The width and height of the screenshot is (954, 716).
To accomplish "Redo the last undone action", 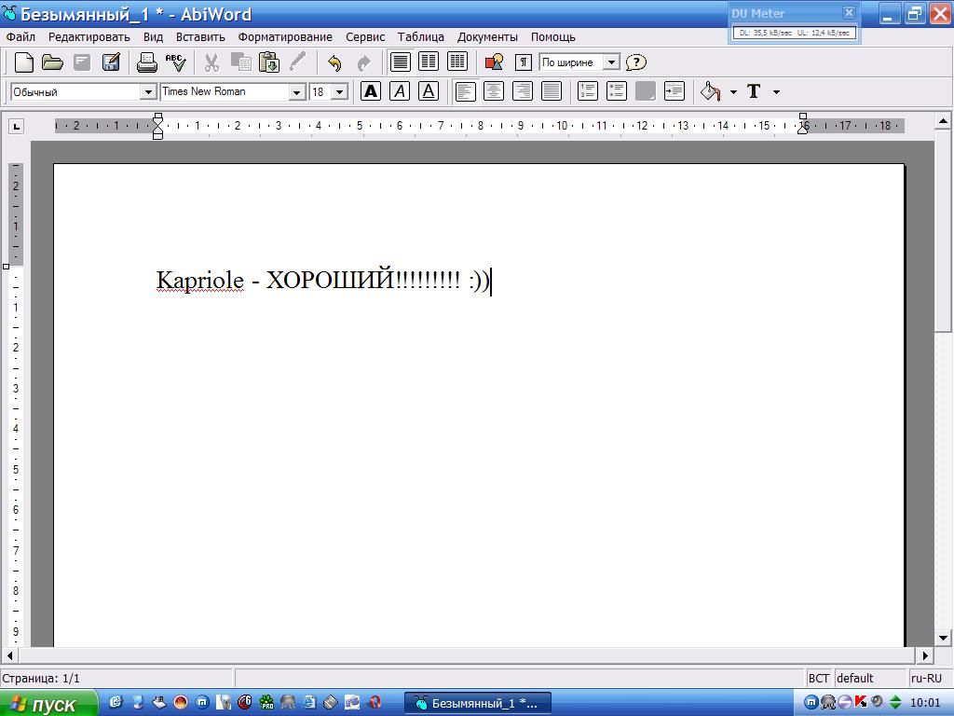I will [363, 62].
